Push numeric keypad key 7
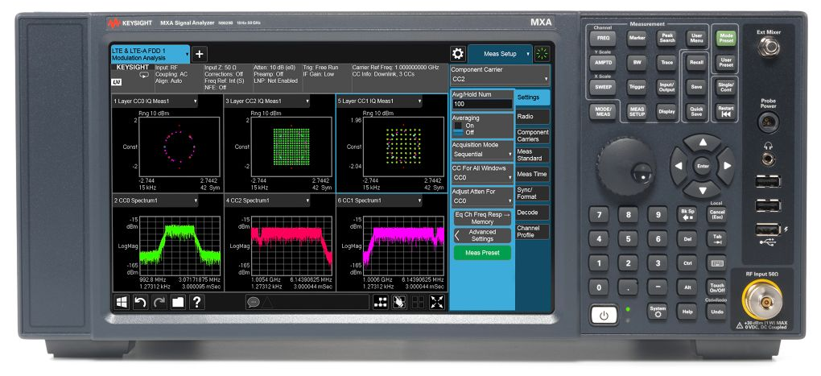The width and height of the screenshot is (821, 376). pos(599,215)
